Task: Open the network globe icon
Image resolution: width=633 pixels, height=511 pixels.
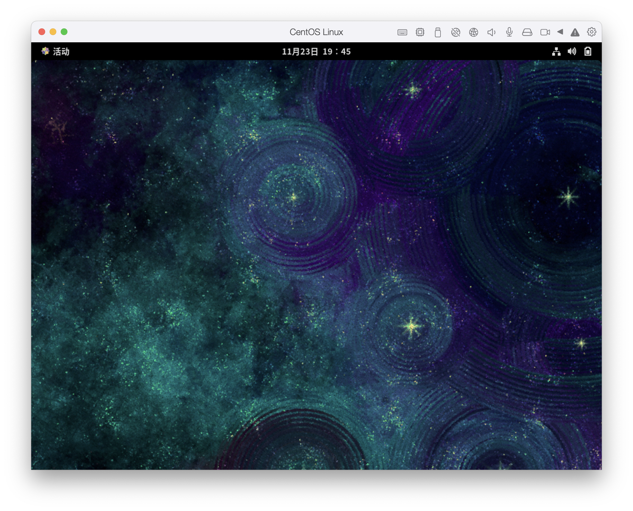Action: [x=474, y=32]
